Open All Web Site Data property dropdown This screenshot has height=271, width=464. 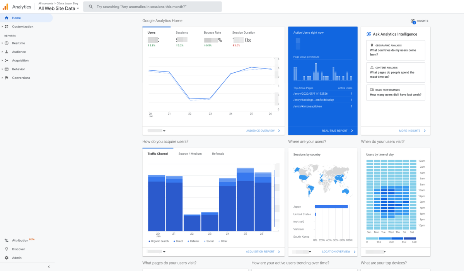(x=59, y=9)
